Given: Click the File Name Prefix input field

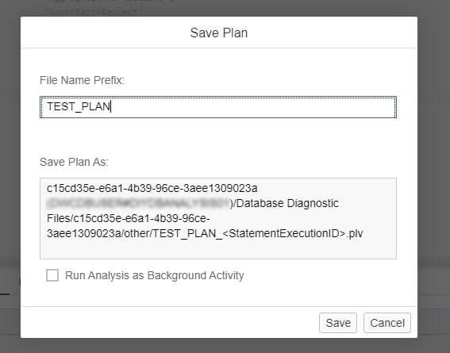Looking at the screenshot, I should click(218, 107).
